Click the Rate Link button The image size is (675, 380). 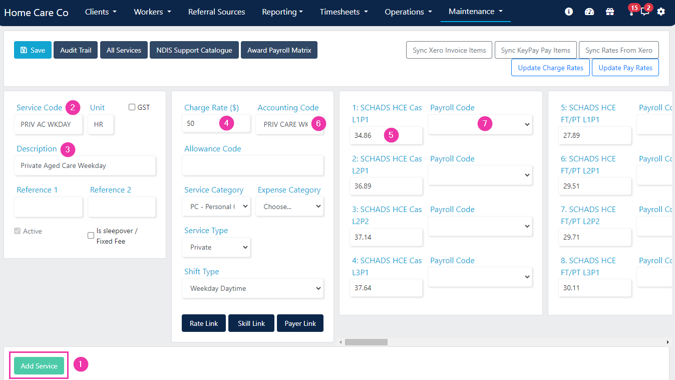204,323
